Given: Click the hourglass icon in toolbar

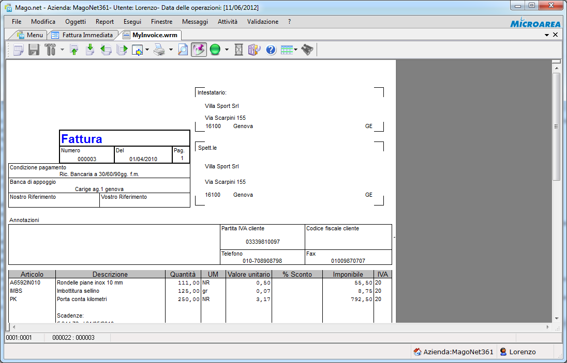Looking at the screenshot, I should coord(238,50).
